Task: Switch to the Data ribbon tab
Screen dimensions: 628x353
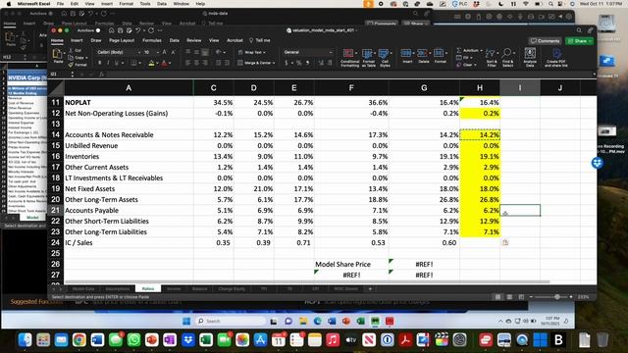Action: [175, 40]
